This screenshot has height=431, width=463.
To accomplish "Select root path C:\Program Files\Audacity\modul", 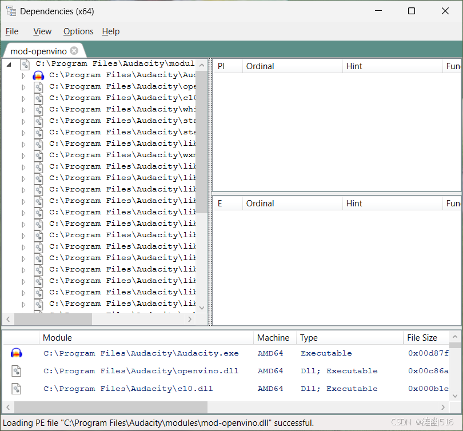I will (x=115, y=63).
